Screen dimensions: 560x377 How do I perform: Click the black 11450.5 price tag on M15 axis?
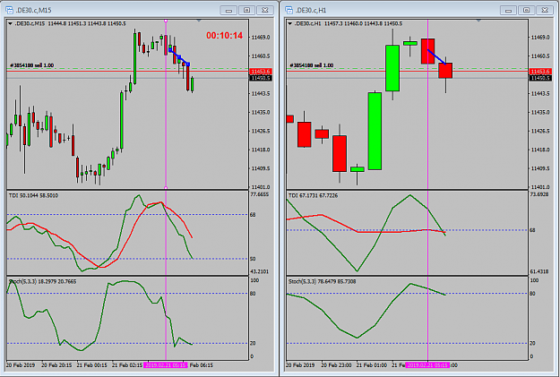pos(261,78)
